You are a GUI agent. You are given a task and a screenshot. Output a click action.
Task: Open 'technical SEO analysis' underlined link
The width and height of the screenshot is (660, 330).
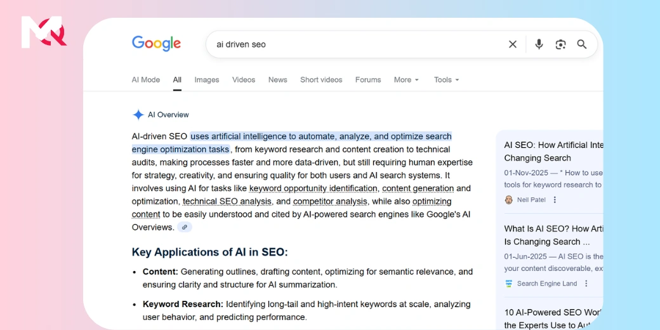tap(227, 201)
